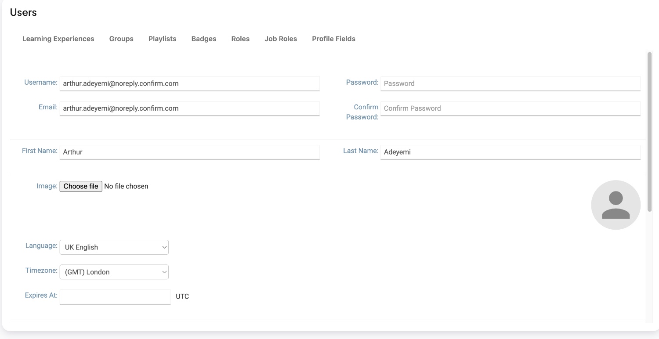Screen dimensions: 659x339
Task: Open the Job Roles tab
Action: [x=281, y=39]
